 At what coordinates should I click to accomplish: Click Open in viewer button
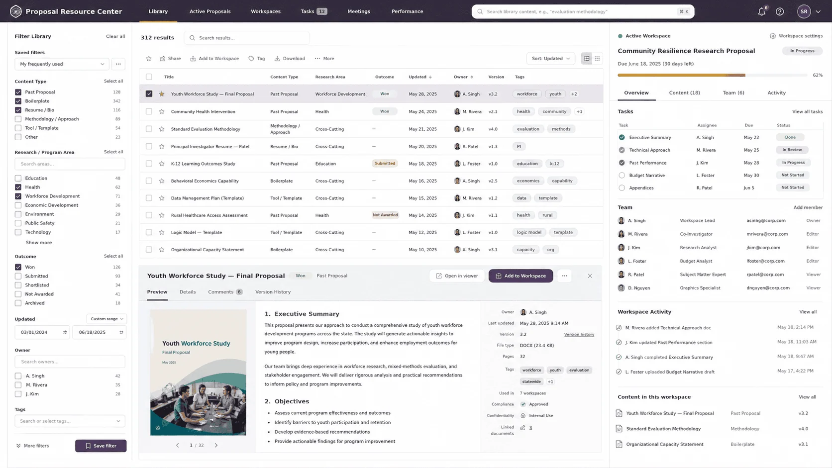[x=457, y=276]
